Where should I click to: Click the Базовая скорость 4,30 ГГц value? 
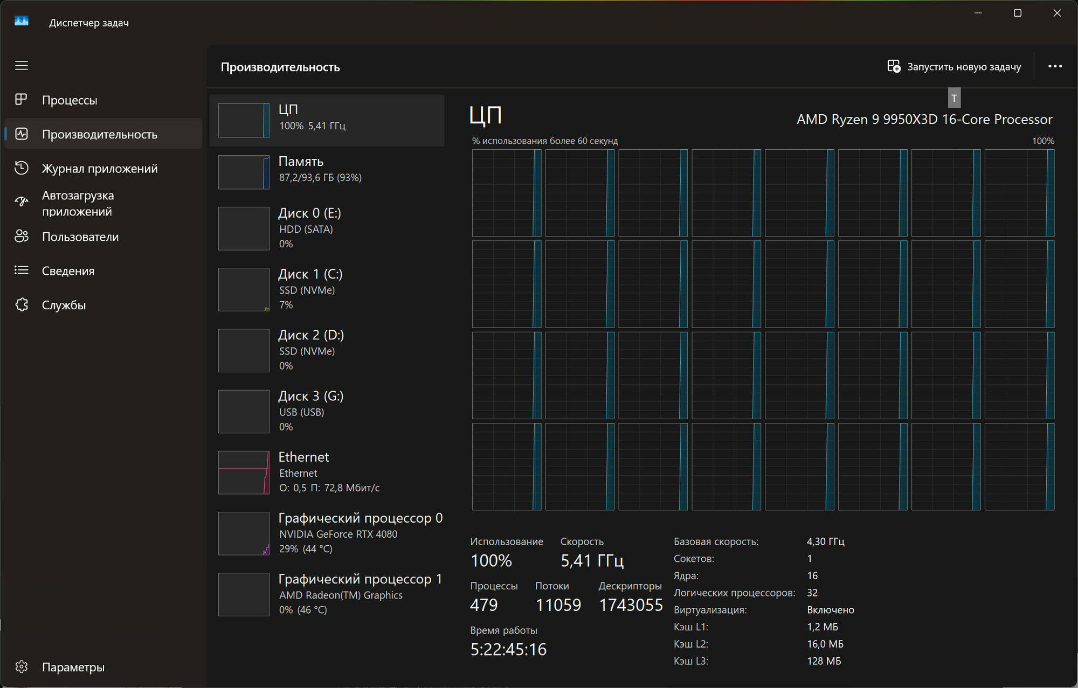coord(825,541)
